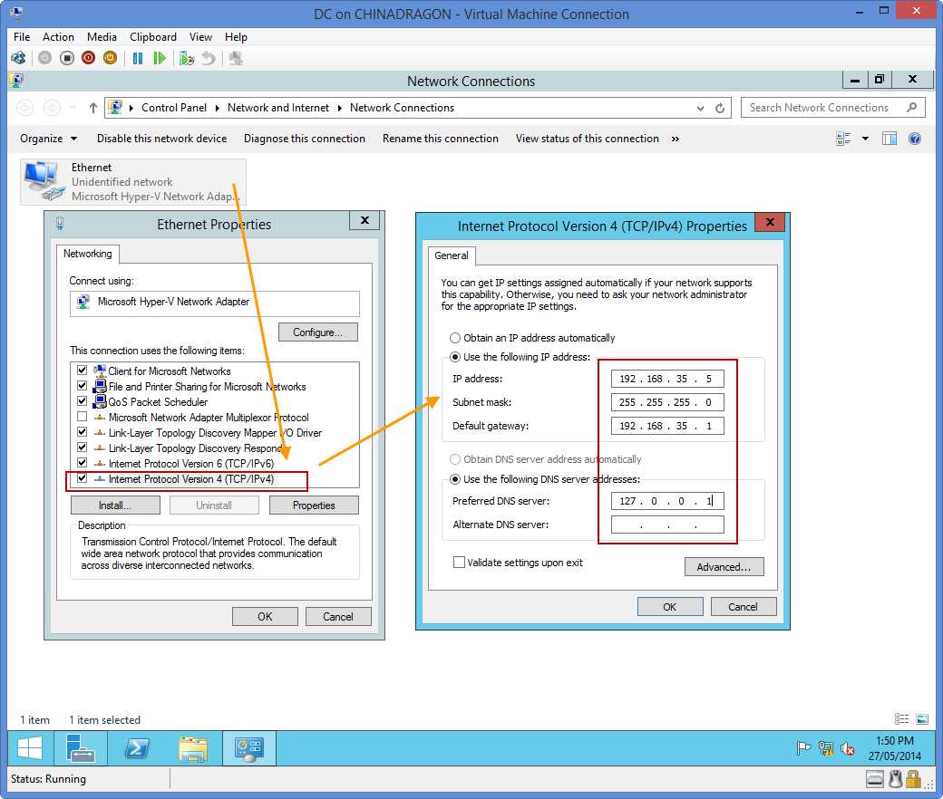Refresh the Network Connections address bar
This screenshot has width=943, height=799.
coord(720,108)
